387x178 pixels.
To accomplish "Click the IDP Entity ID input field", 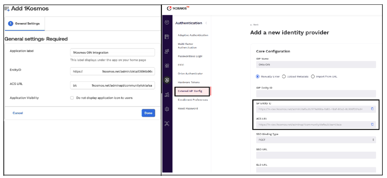I will [x=316, y=94].
